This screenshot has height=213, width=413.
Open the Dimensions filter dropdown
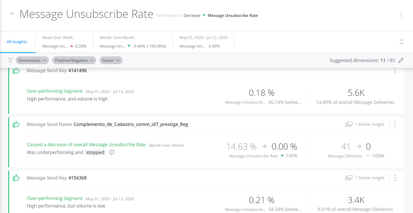pyautogui.click(x=32, y=60)
